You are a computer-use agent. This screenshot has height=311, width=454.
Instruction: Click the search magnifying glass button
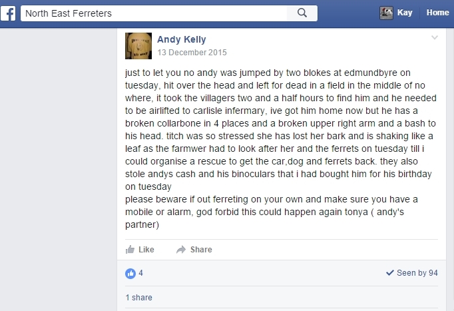(302, 13)
